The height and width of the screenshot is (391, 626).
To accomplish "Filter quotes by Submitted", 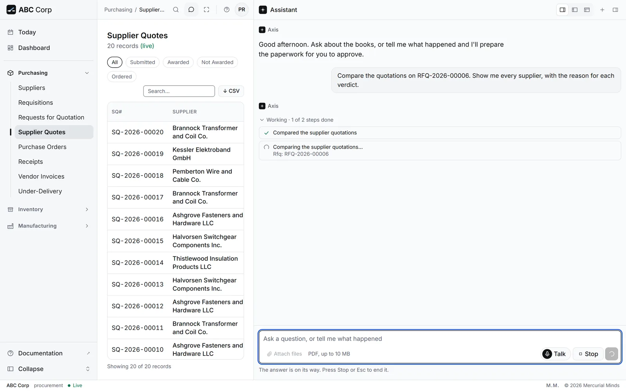I will pyautogui.click(x=142, y=62).
